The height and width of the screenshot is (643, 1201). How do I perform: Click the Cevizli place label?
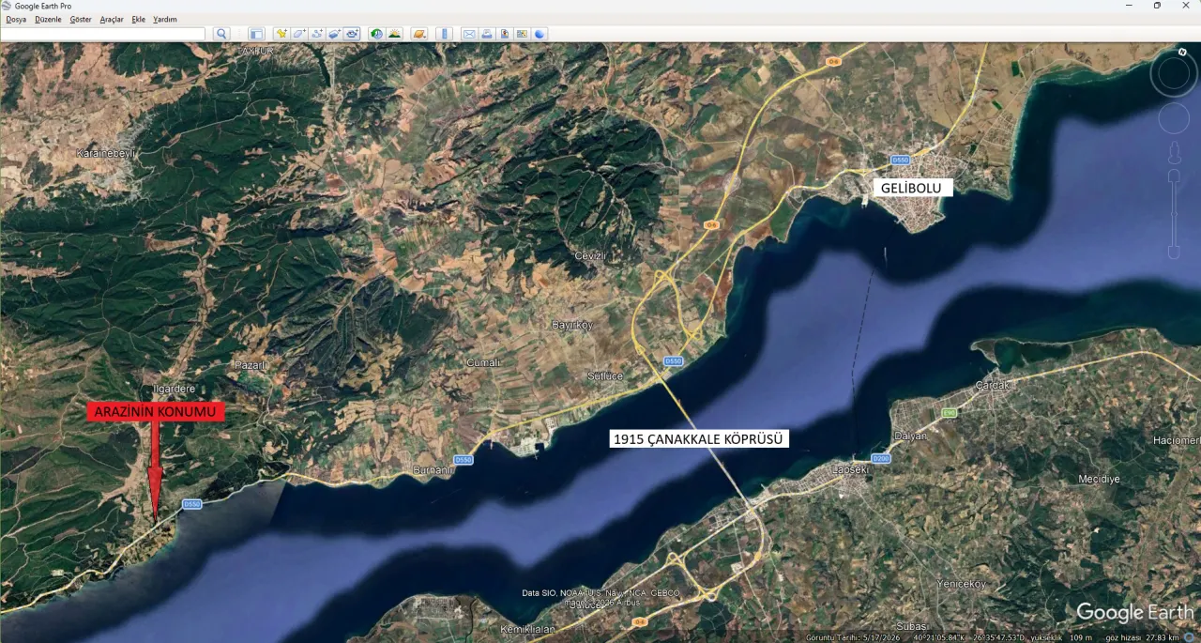pos(589,256)
